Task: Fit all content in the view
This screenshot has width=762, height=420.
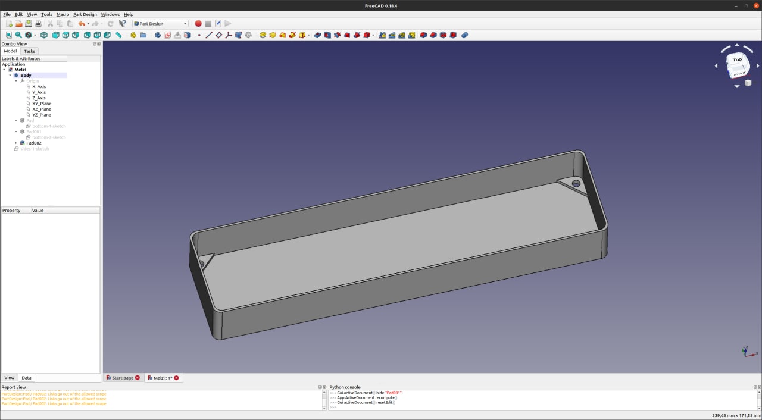Action: [8, 35]
